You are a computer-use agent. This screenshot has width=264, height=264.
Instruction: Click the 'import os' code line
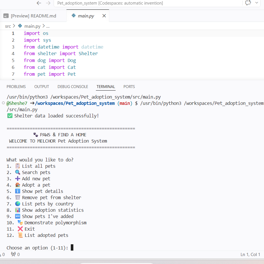click(x=36, y=33)
